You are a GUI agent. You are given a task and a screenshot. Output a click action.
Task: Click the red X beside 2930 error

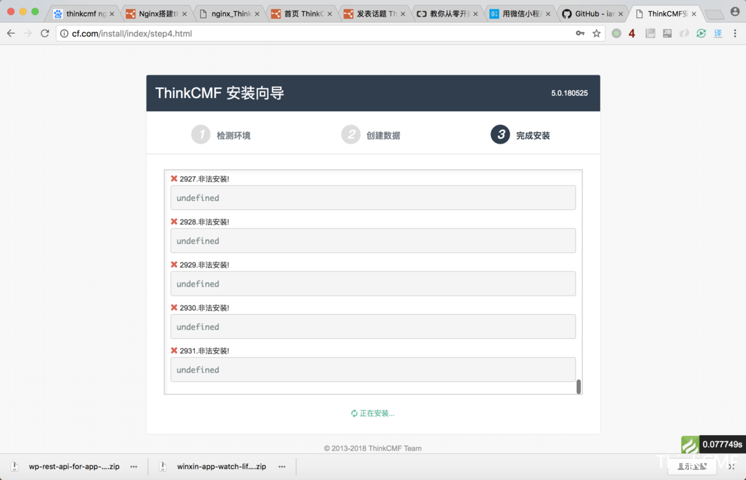[x=174, y=308]
